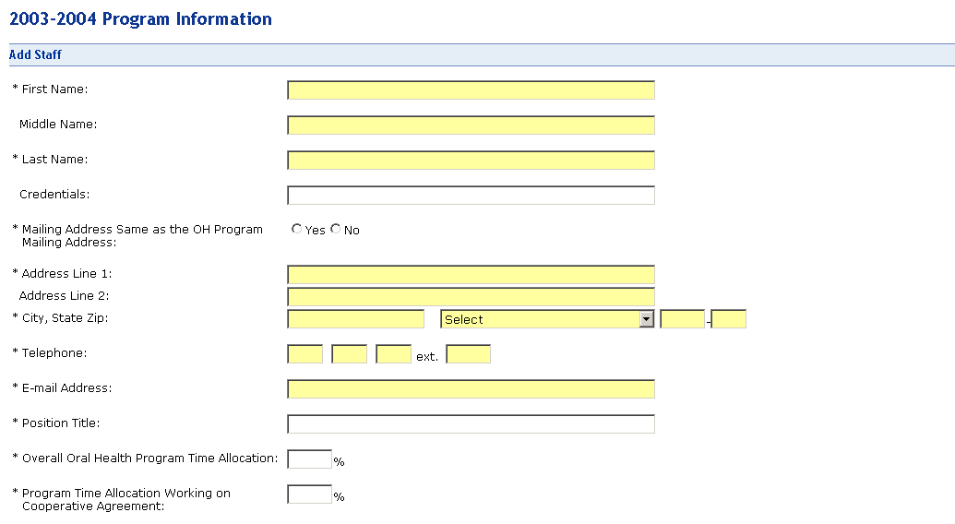Click the Position Title field

471,424
